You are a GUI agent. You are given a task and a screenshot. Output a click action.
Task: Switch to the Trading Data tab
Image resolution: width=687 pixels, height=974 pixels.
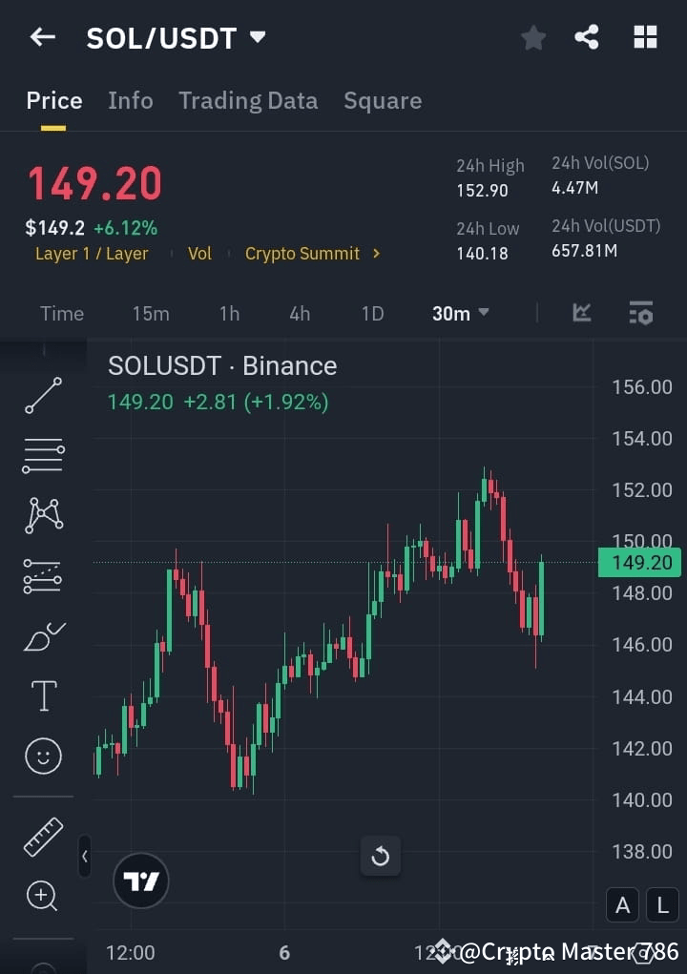[x=248, y=100]
